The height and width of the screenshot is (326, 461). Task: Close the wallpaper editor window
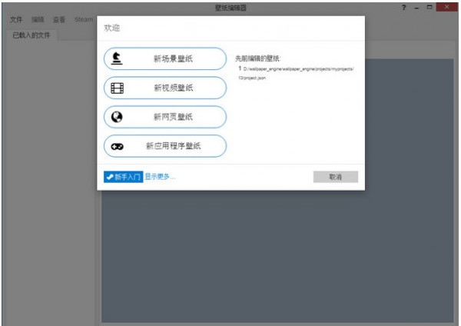tap(446, 7)
